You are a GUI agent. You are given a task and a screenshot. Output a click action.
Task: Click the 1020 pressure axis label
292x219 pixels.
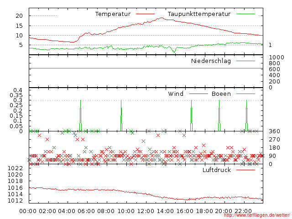click(15, 175)
